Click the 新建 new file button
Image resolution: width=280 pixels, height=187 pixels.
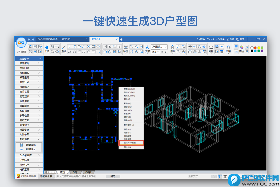22,52
